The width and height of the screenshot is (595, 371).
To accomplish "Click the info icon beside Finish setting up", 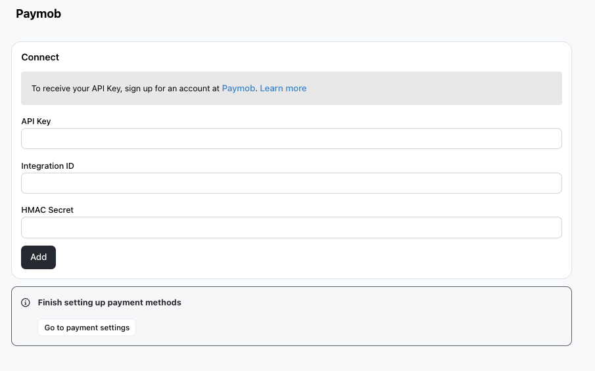I will tap(26, 303).
